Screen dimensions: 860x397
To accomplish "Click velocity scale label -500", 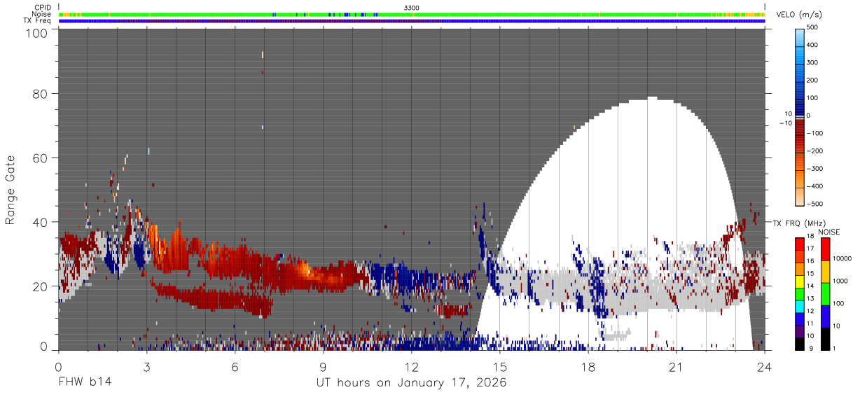I will coord(814,204).
